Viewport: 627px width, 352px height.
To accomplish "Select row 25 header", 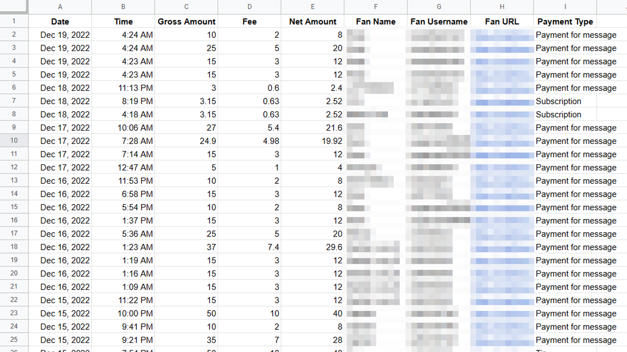I will pyautogui.click(x=14, y=340).
